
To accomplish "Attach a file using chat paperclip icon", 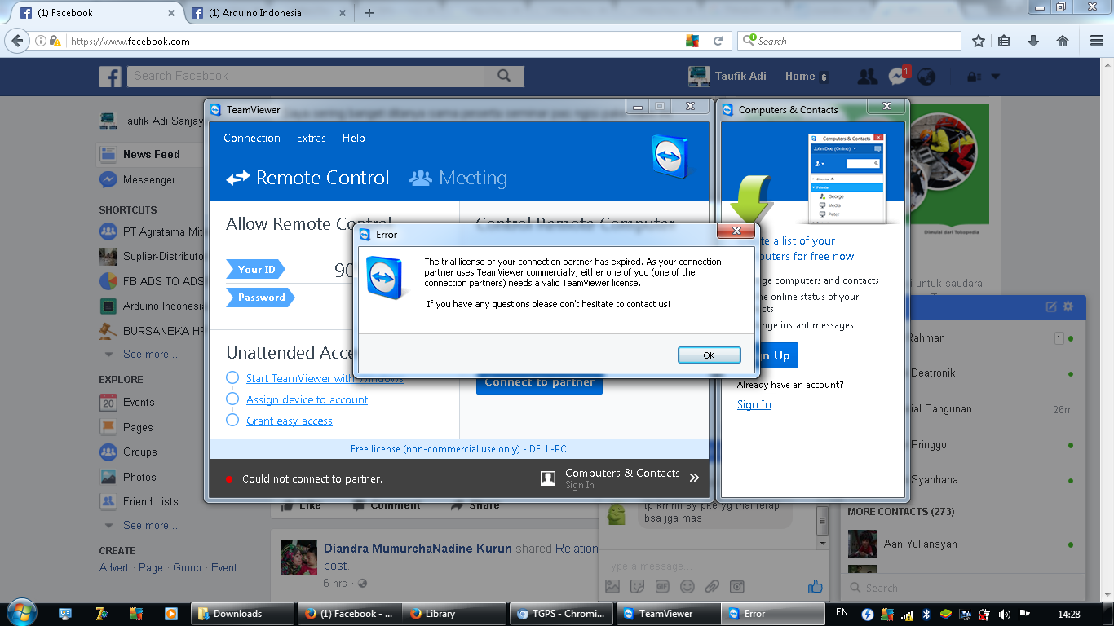I will pyautogui.click(x=712, y=586).
